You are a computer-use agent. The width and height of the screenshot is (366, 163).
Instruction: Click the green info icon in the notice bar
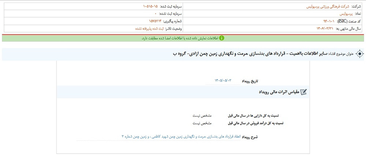click(222, 38)
